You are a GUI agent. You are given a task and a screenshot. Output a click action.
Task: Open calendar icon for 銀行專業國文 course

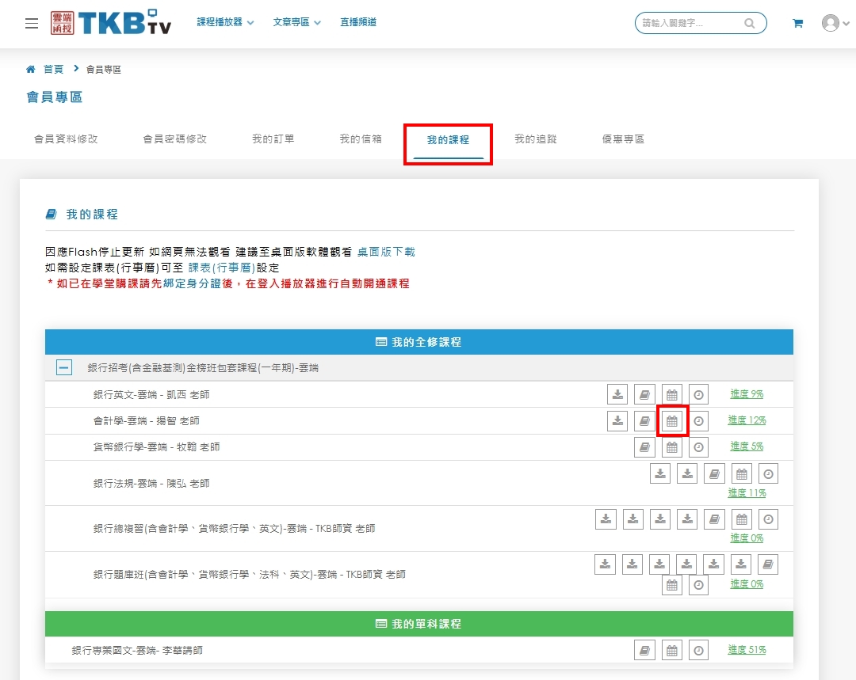point(672,650)
